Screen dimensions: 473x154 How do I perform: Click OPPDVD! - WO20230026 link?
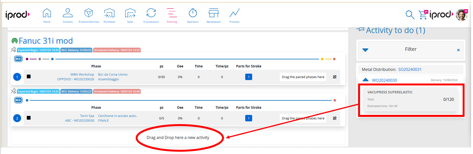(x=76, y=79)
